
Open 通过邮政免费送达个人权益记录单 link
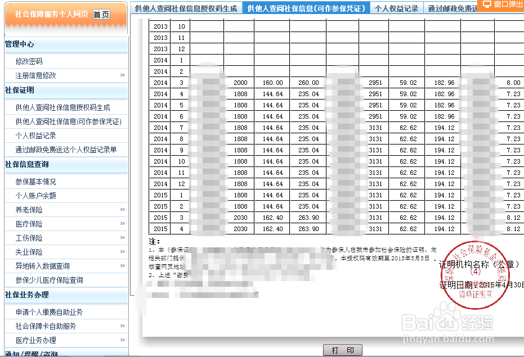pos(66,150)
